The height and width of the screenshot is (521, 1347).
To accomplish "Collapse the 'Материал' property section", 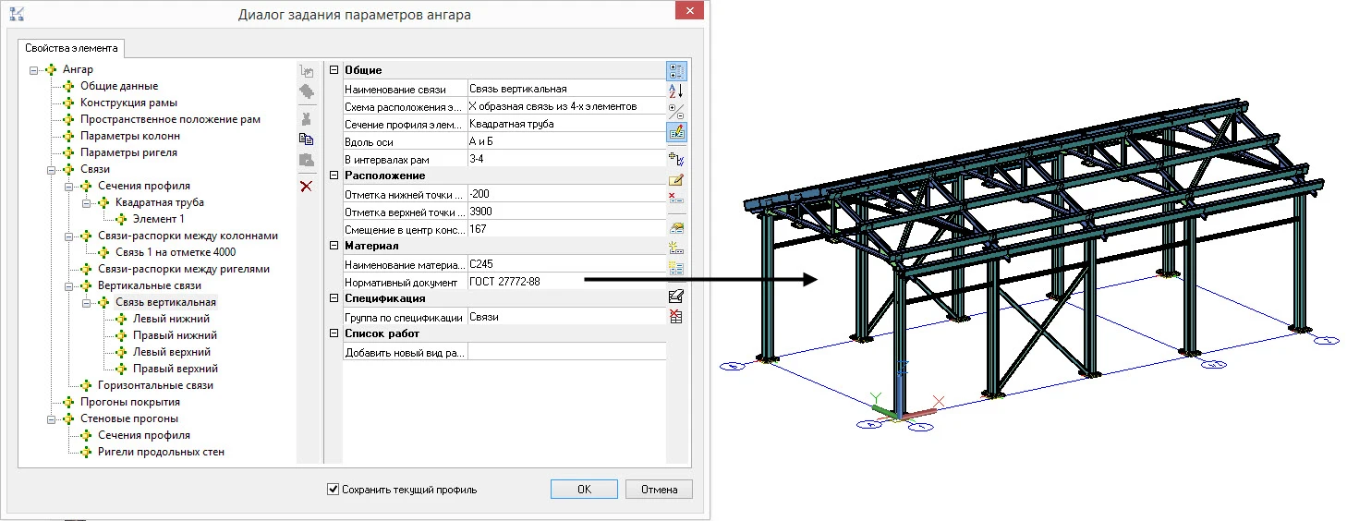I will [334, 246].
